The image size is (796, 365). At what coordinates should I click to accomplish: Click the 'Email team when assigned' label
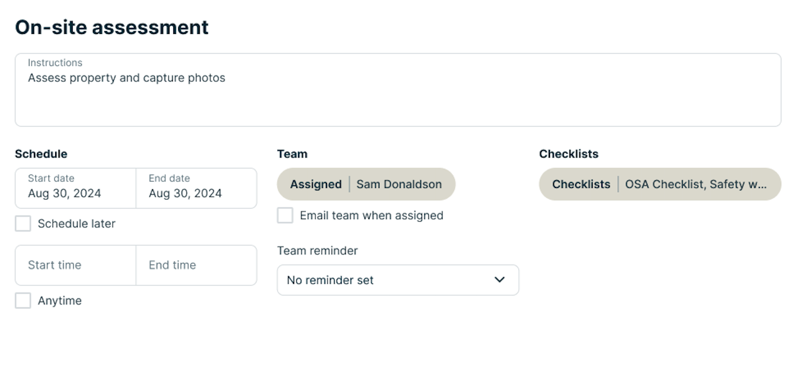click(371, 215)
